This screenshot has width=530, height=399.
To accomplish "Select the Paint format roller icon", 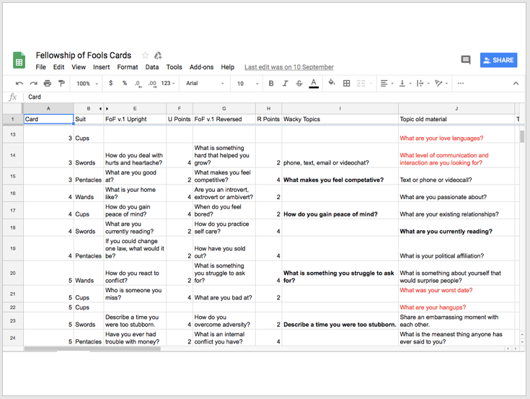I will (x=61, y=84).
